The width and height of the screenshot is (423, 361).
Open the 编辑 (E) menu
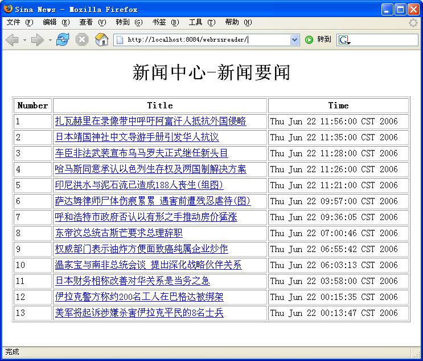(56, 22)
